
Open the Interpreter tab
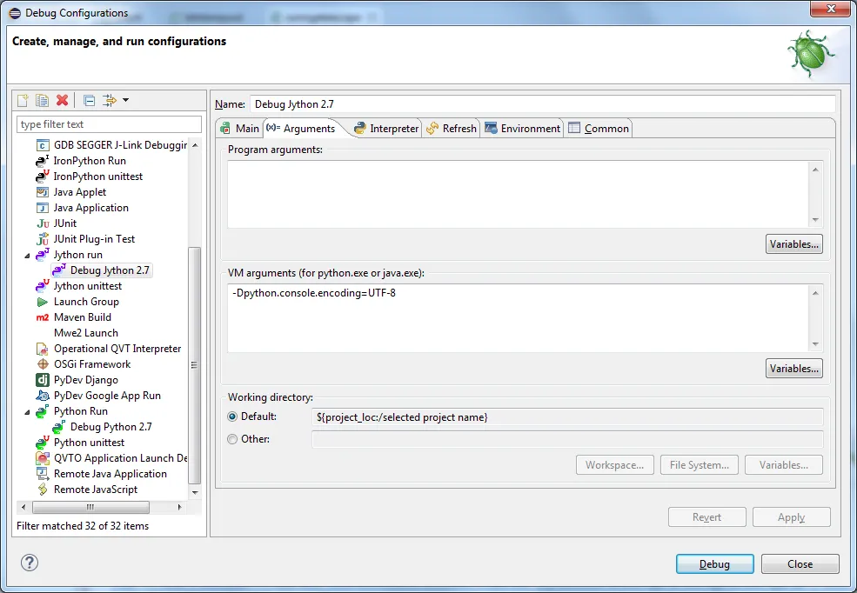[386, 129]
